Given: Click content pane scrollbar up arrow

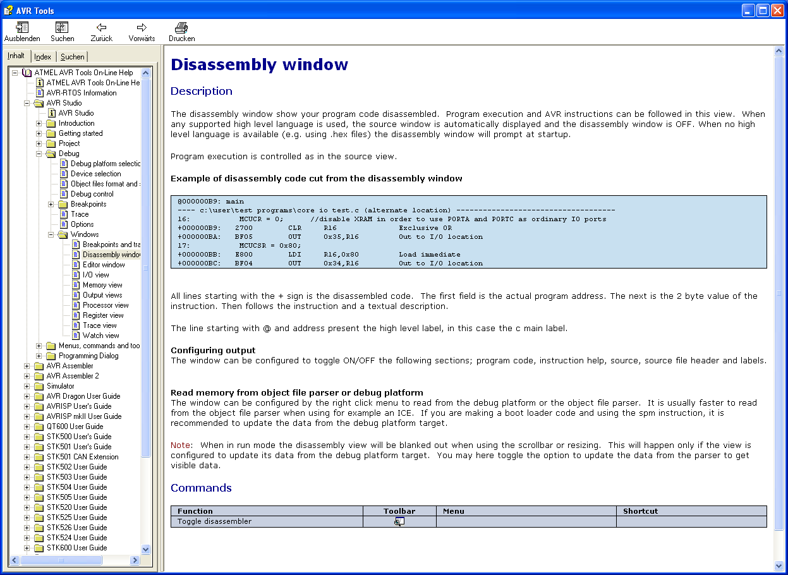Looking at the screenshot, I should pyautogui.click(x=779, y=52).
